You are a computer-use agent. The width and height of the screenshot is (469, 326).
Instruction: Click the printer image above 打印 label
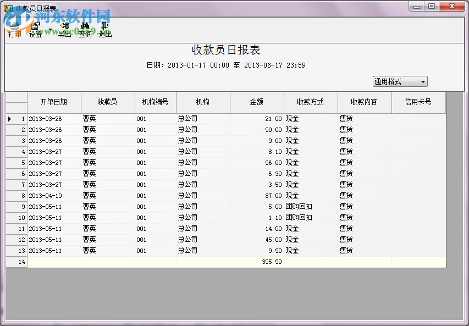[14, 24]
